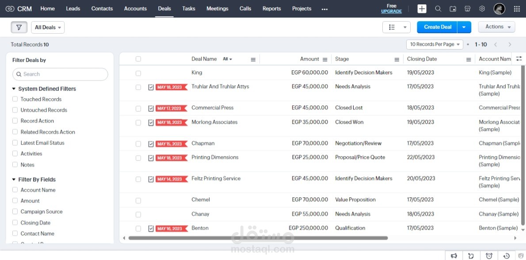Viewport: 526px width, 260px height.
Task: Click the user profile avatar
Action: (499, 9)
